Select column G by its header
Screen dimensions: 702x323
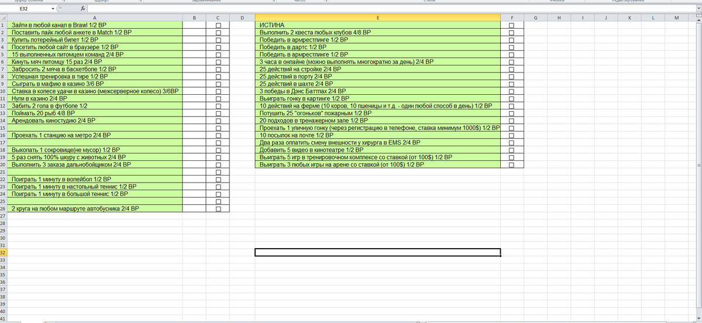click(x=535, y=18)
